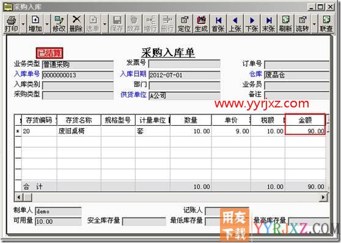Click the 刷新 refresh icon
The height and width of the screenshot is (243, 341).
pyautogui.click(x=285, y=24)
